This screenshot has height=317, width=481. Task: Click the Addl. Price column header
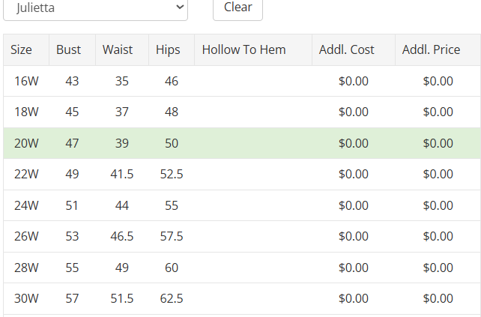[431, 50]
